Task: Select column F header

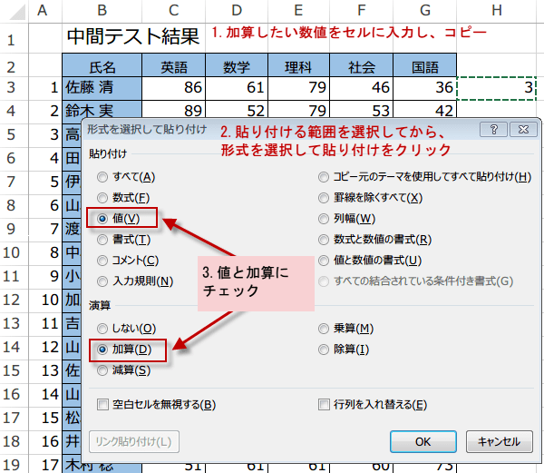Action: pos(361,11)
